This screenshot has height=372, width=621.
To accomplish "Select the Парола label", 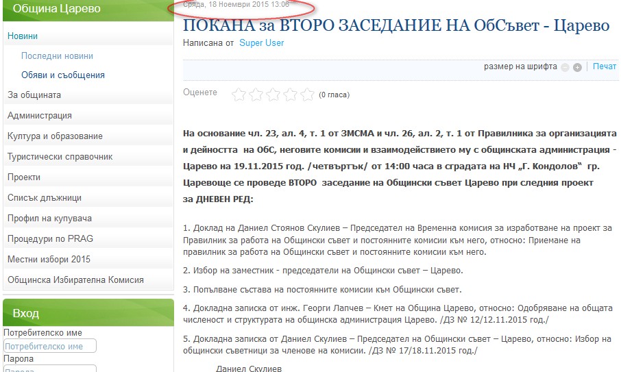I will click(x=19, y=359).
